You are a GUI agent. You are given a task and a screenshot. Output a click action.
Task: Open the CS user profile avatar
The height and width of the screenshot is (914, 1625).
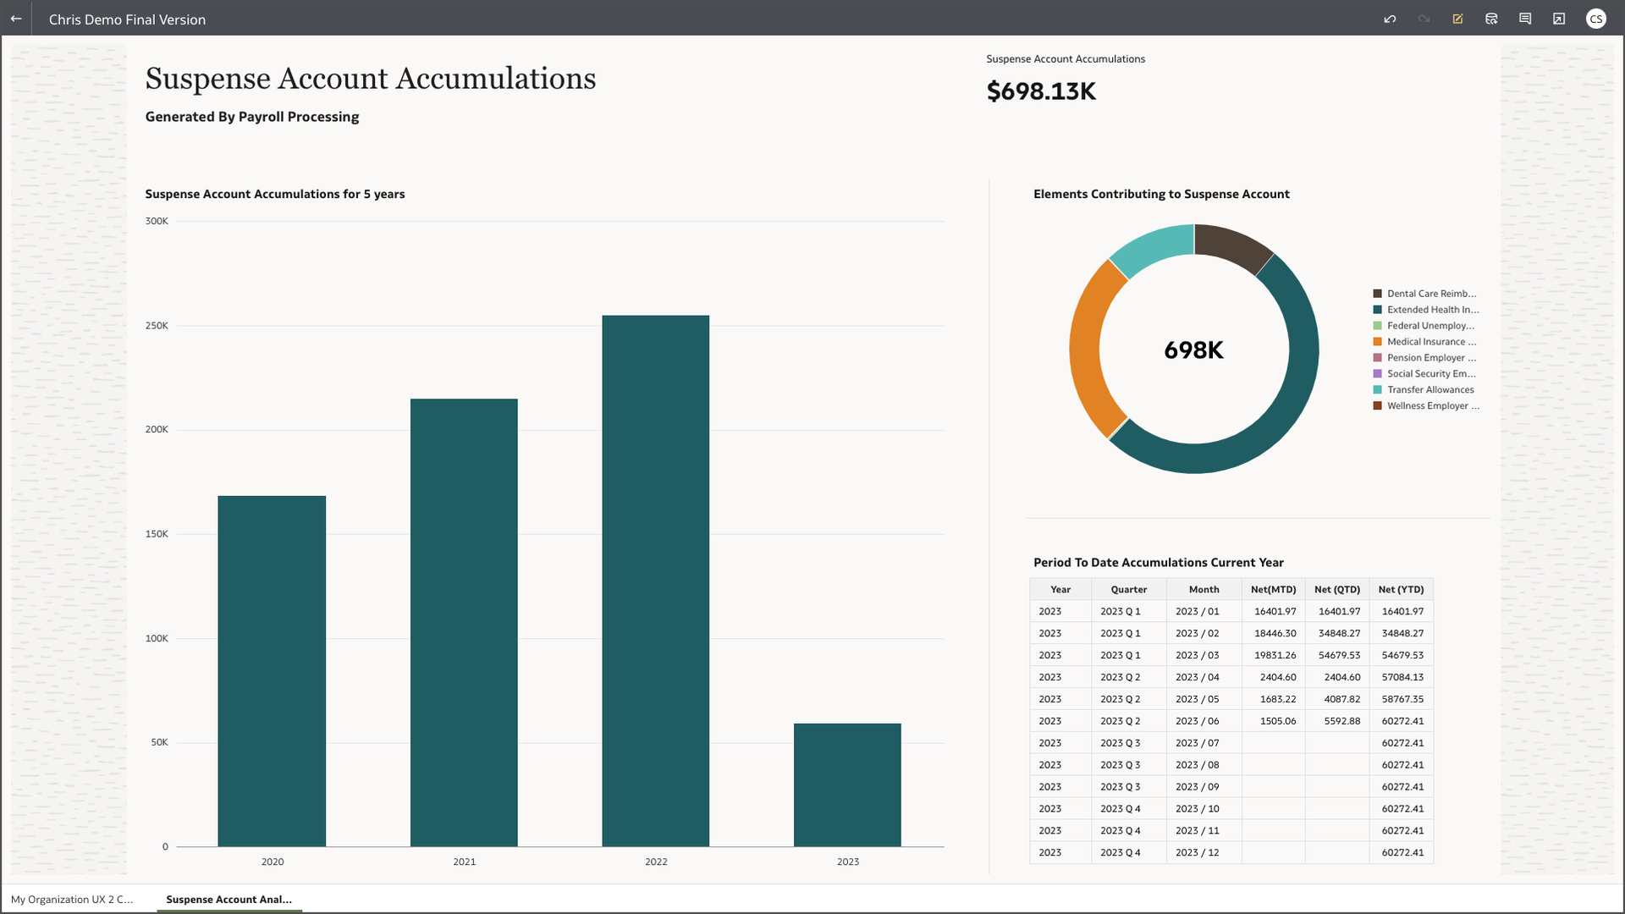coord(1596,18)
